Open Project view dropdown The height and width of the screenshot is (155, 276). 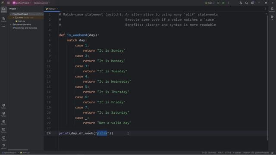point(14,9)
